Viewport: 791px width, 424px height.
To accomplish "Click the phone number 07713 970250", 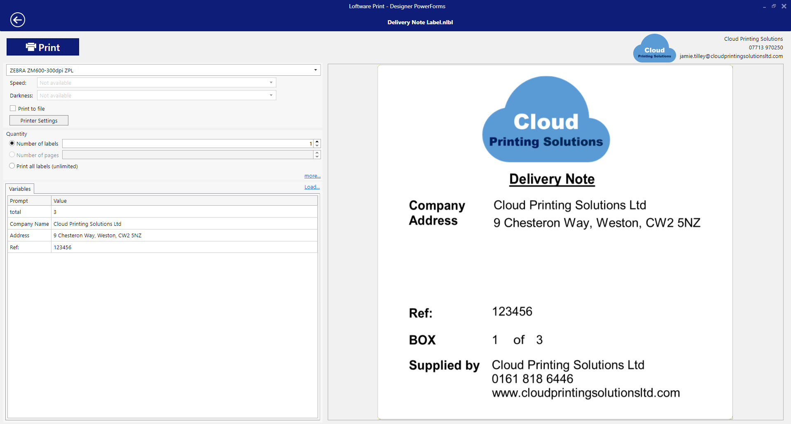I will (766, 47).
